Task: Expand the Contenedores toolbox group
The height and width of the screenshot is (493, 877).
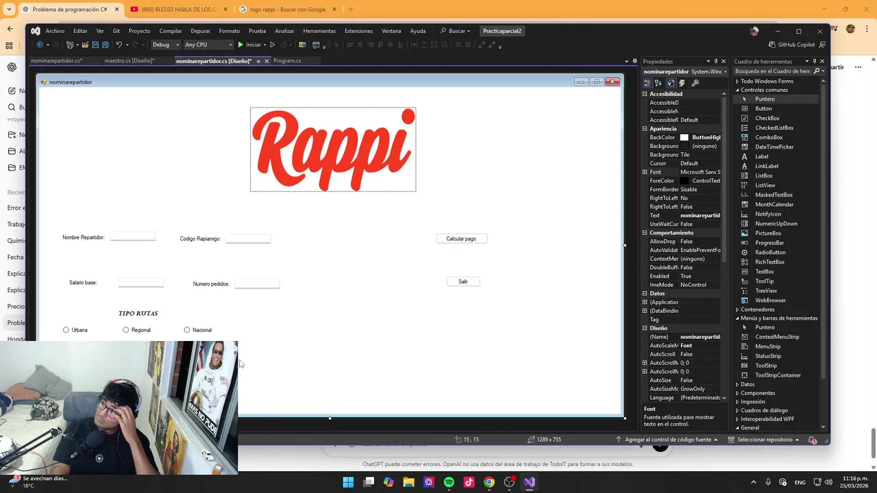Action: [x=737, y=309]
